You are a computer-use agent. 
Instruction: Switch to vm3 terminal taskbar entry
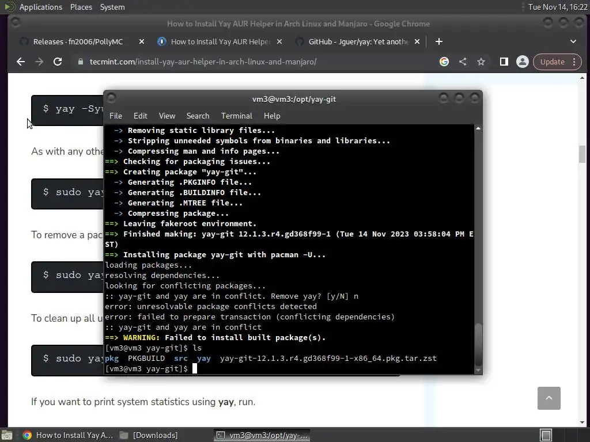pos(262,435)
